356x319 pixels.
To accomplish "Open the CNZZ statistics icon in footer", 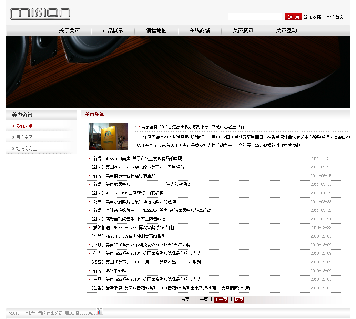I will click(100, 311).
